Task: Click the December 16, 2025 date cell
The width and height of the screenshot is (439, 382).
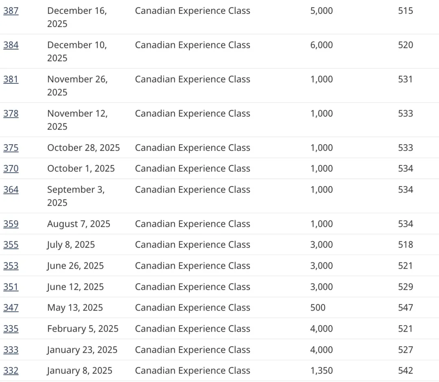Action: point(77,17)
